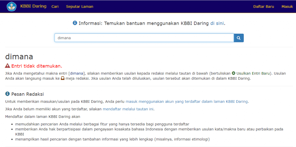Click the Usulkan Entri Baru text
This screenshot has height=147, width=296.
coord(253,73)
